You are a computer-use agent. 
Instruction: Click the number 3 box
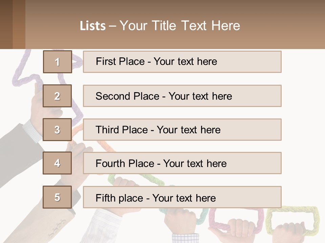[x=57, y=130]
